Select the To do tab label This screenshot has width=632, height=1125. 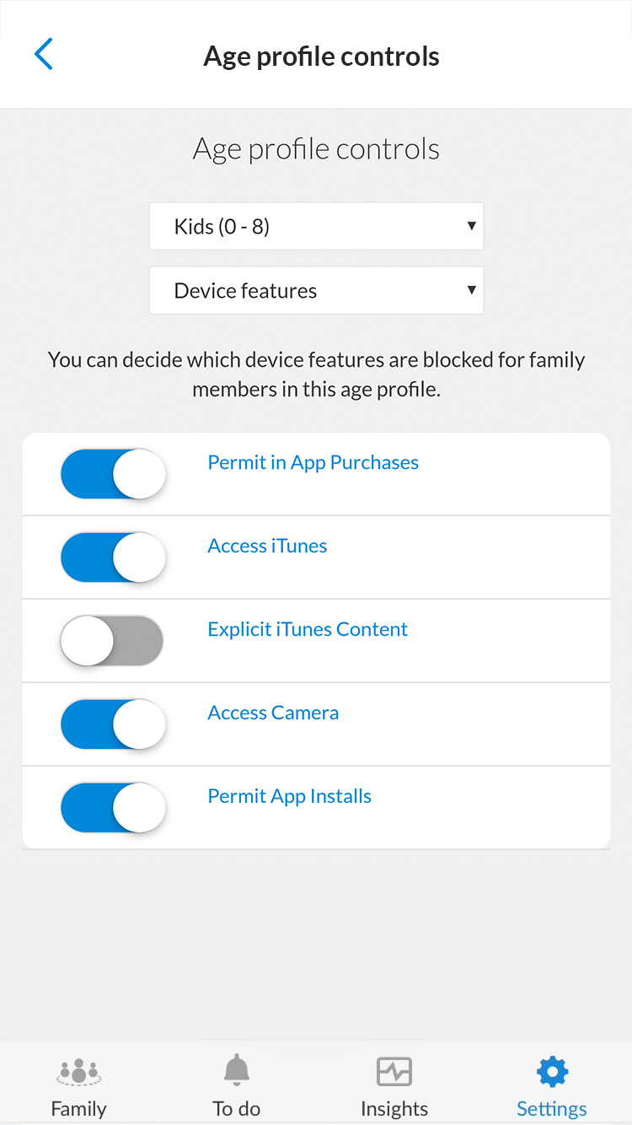(237, 1108)
